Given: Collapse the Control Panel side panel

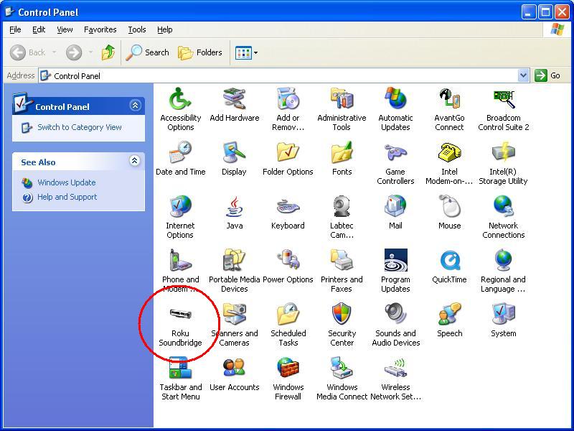Looking at the screenshot, I should (135, 106).
